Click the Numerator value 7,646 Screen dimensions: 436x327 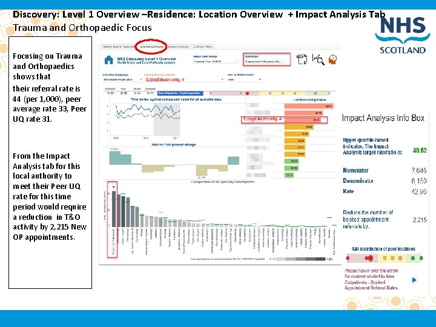[419, 170]
